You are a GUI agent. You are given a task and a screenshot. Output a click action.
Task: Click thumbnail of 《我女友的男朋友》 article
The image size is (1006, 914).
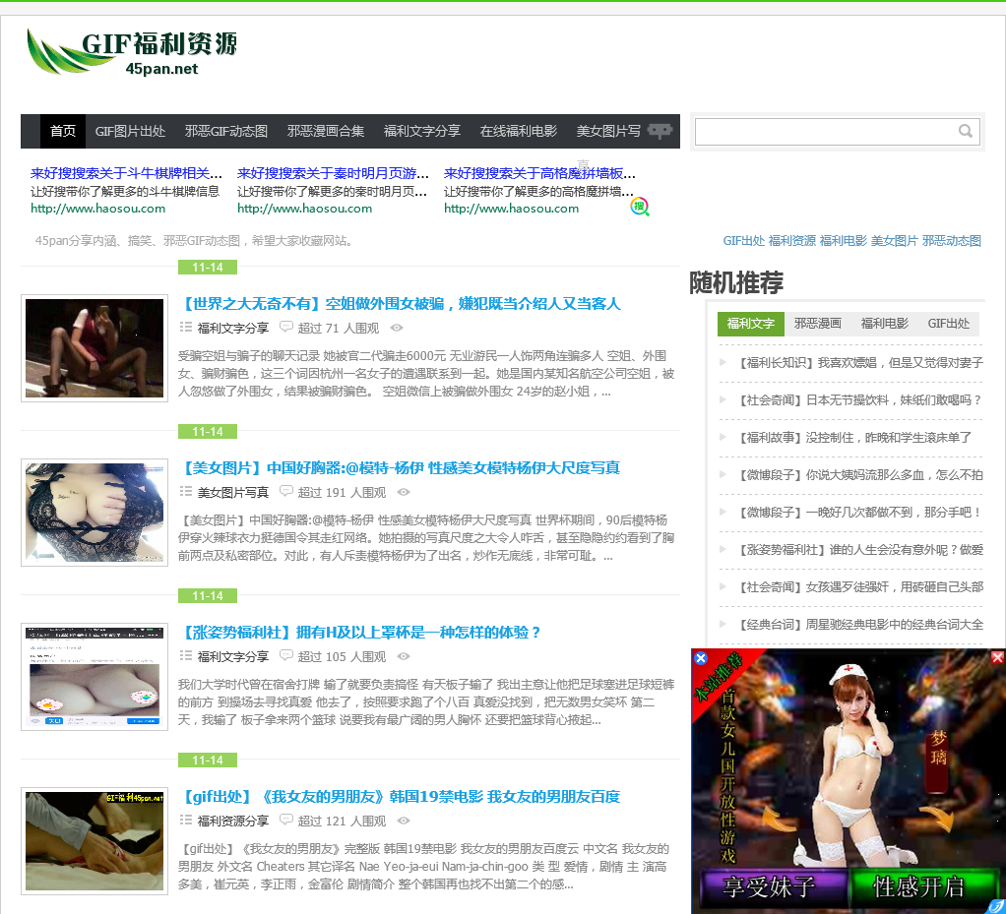tap(94, 840)
